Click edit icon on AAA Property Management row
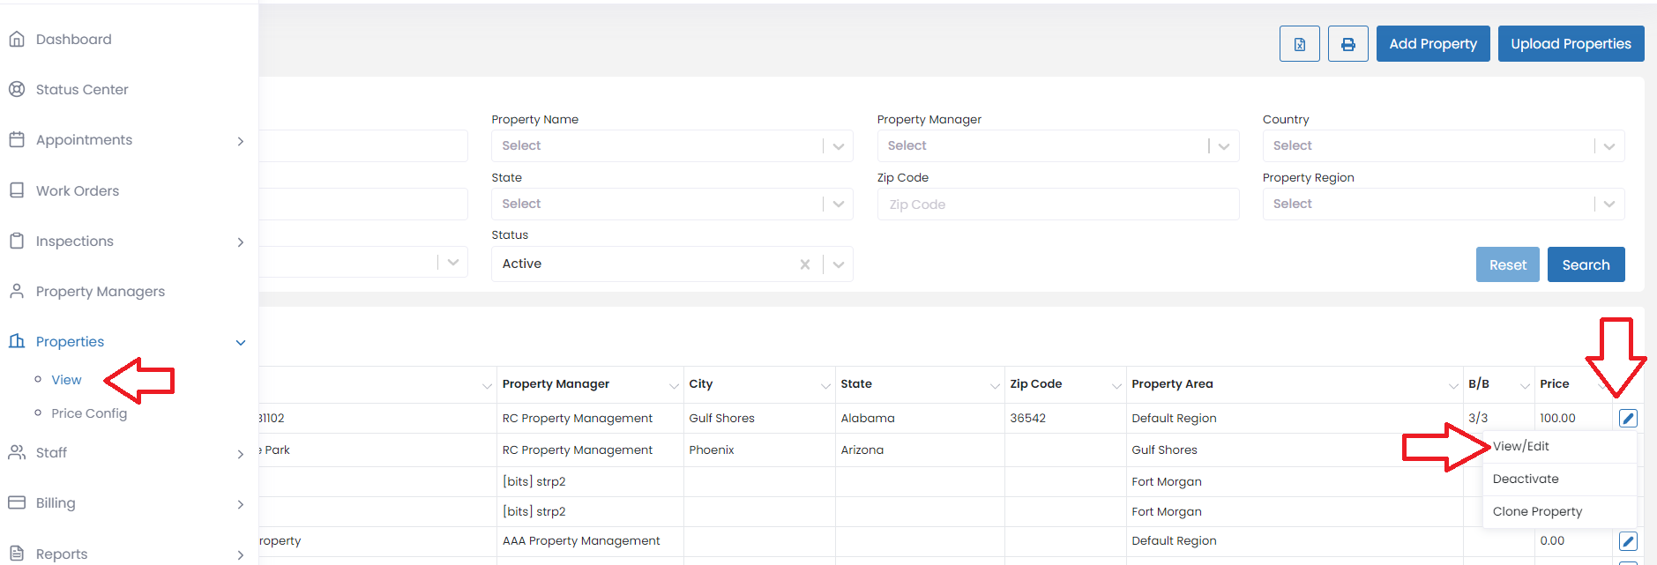 [x=1628, y=541]
